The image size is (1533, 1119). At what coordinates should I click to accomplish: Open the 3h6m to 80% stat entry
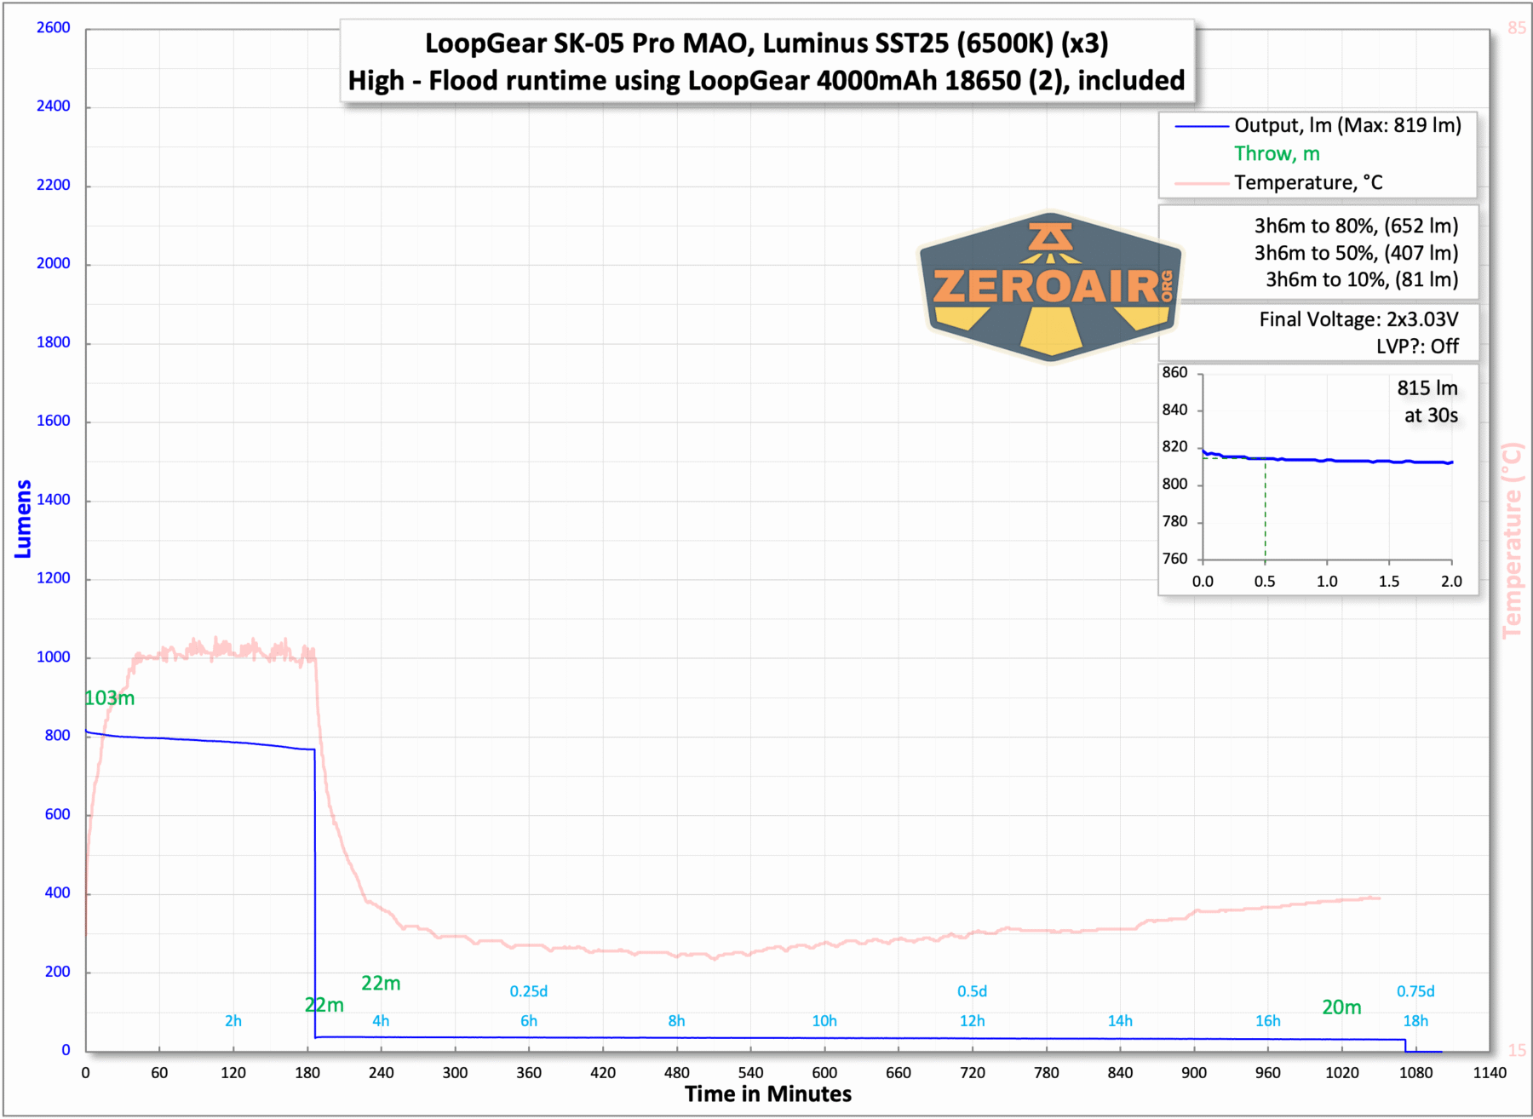click(x=1354, y=226)
